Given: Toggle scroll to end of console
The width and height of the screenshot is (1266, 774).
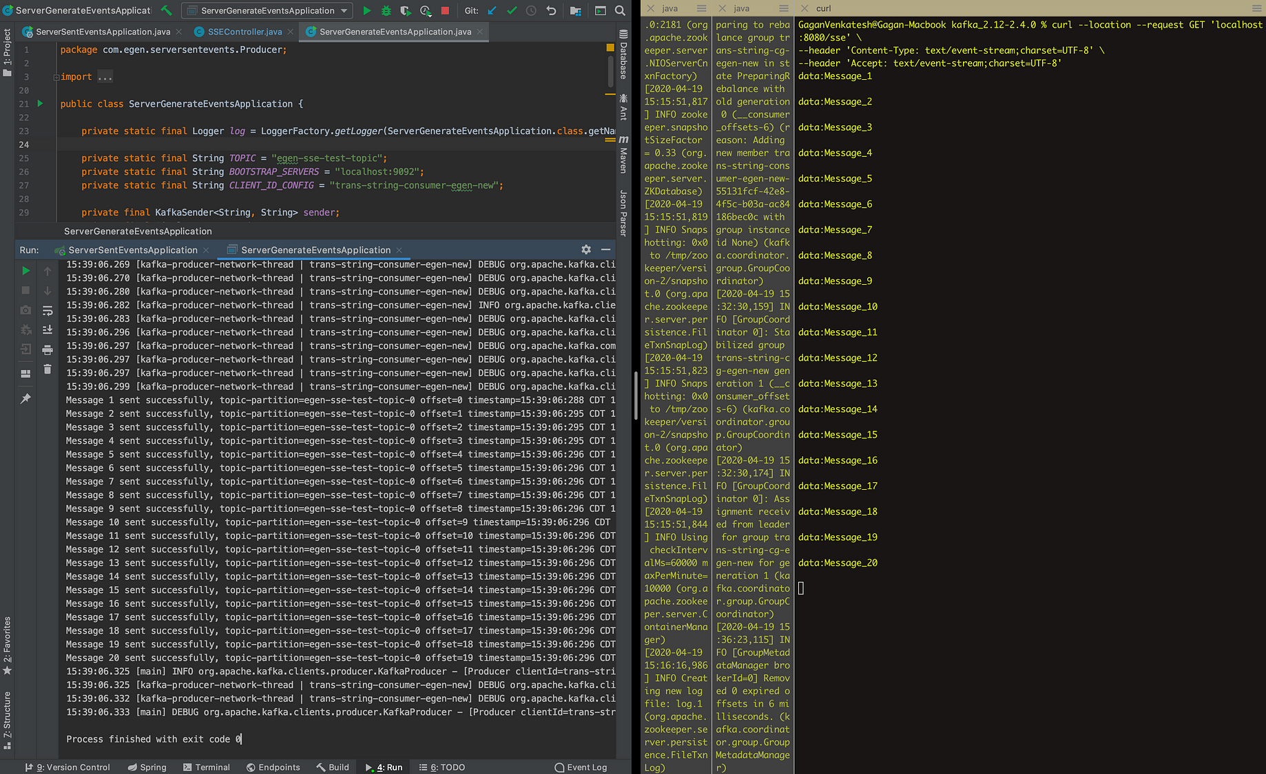Looking at the screenshot, I should coord(48,330).
